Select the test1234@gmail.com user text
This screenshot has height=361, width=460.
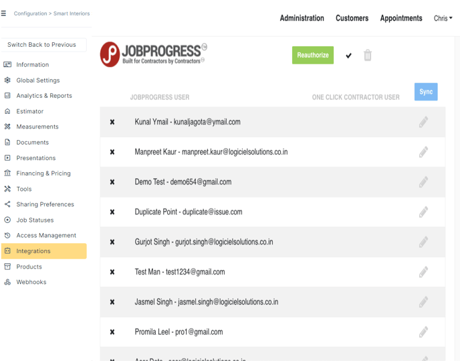pos(195,272)
